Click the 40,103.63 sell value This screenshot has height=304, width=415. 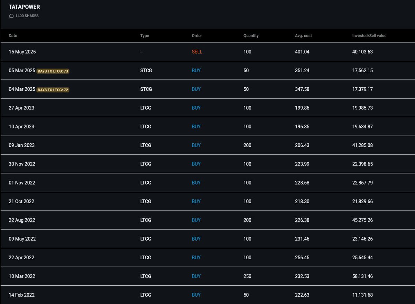point(362,52)
